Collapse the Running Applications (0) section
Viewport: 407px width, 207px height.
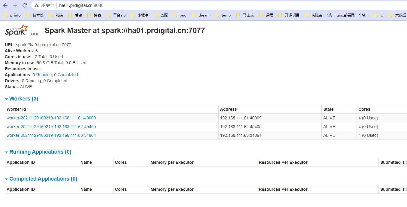[38, 152]
